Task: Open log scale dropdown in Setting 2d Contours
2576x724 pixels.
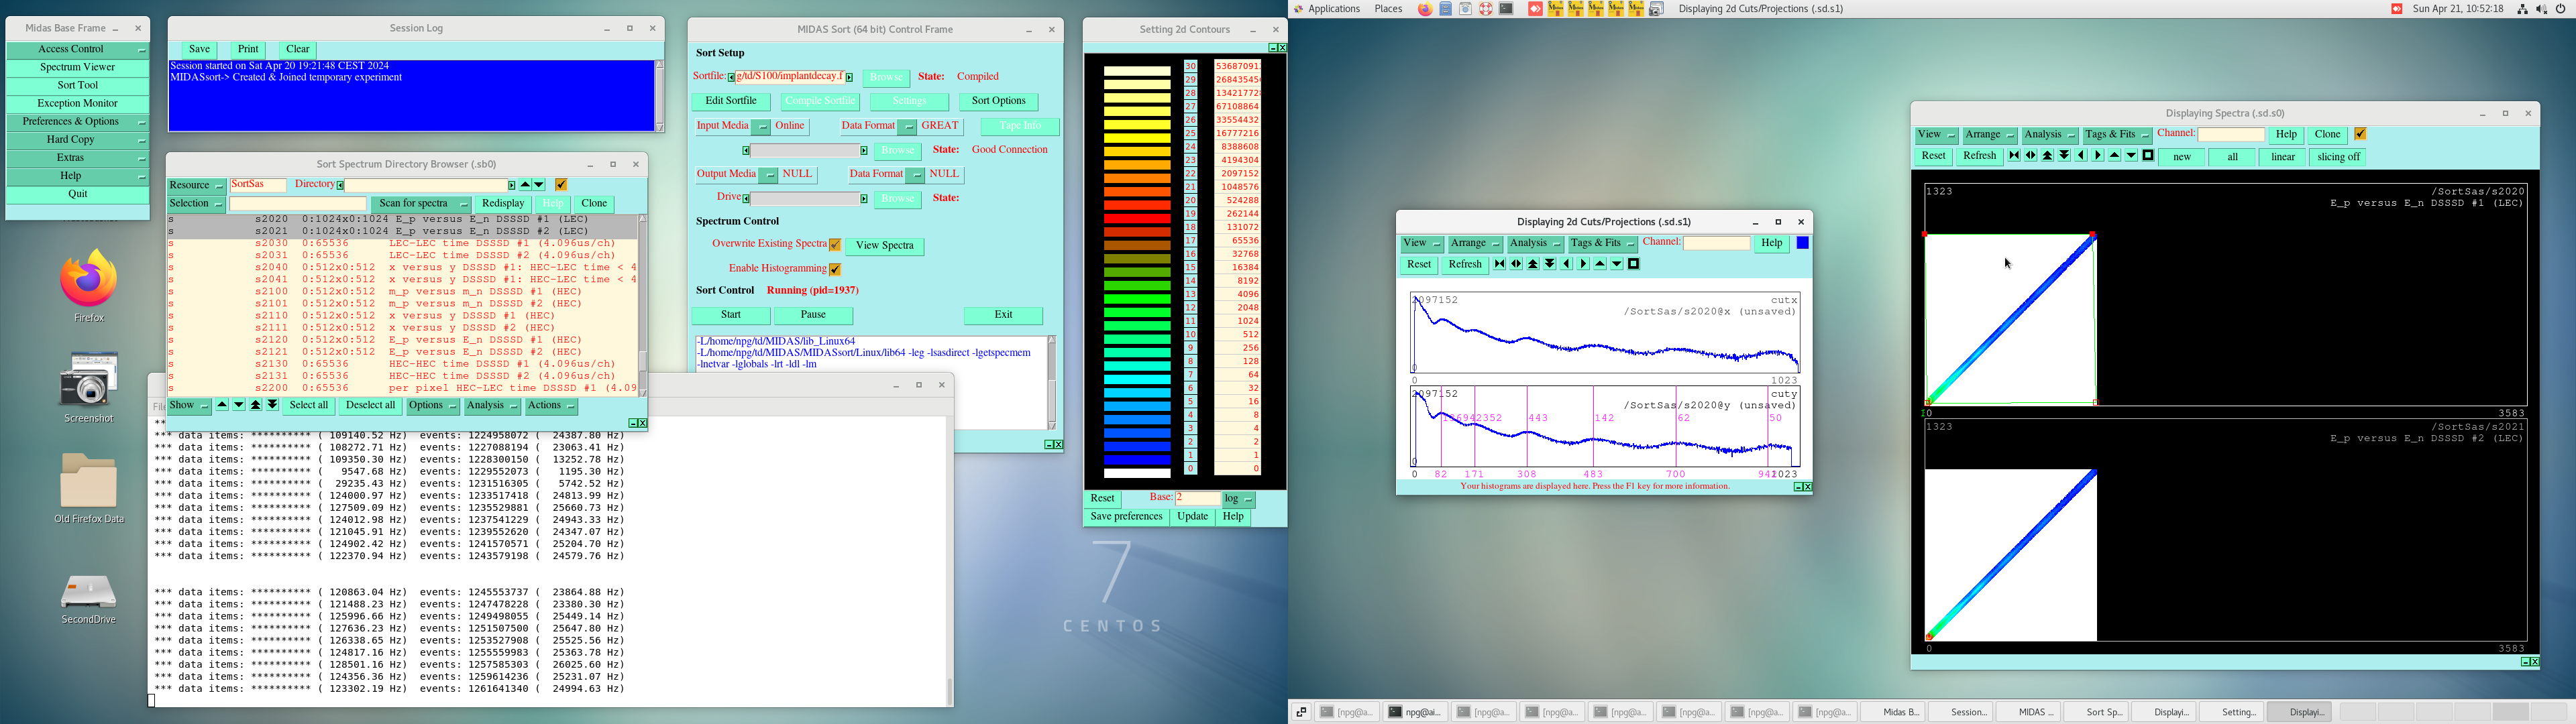Action: pyautogui.click(x=1238, y=499)
